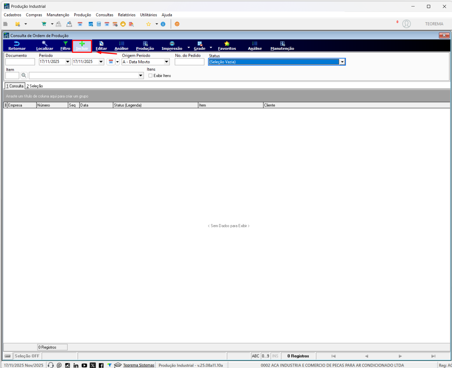Click the blue calendar grid icon in toolbar

[x=91, y=24]
